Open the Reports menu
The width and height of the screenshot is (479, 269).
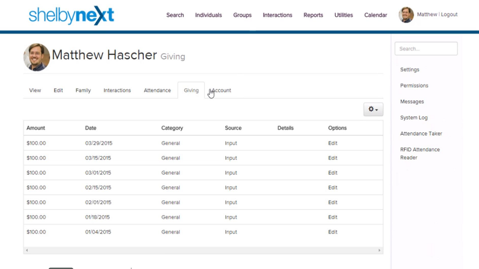tap(313, 15)
